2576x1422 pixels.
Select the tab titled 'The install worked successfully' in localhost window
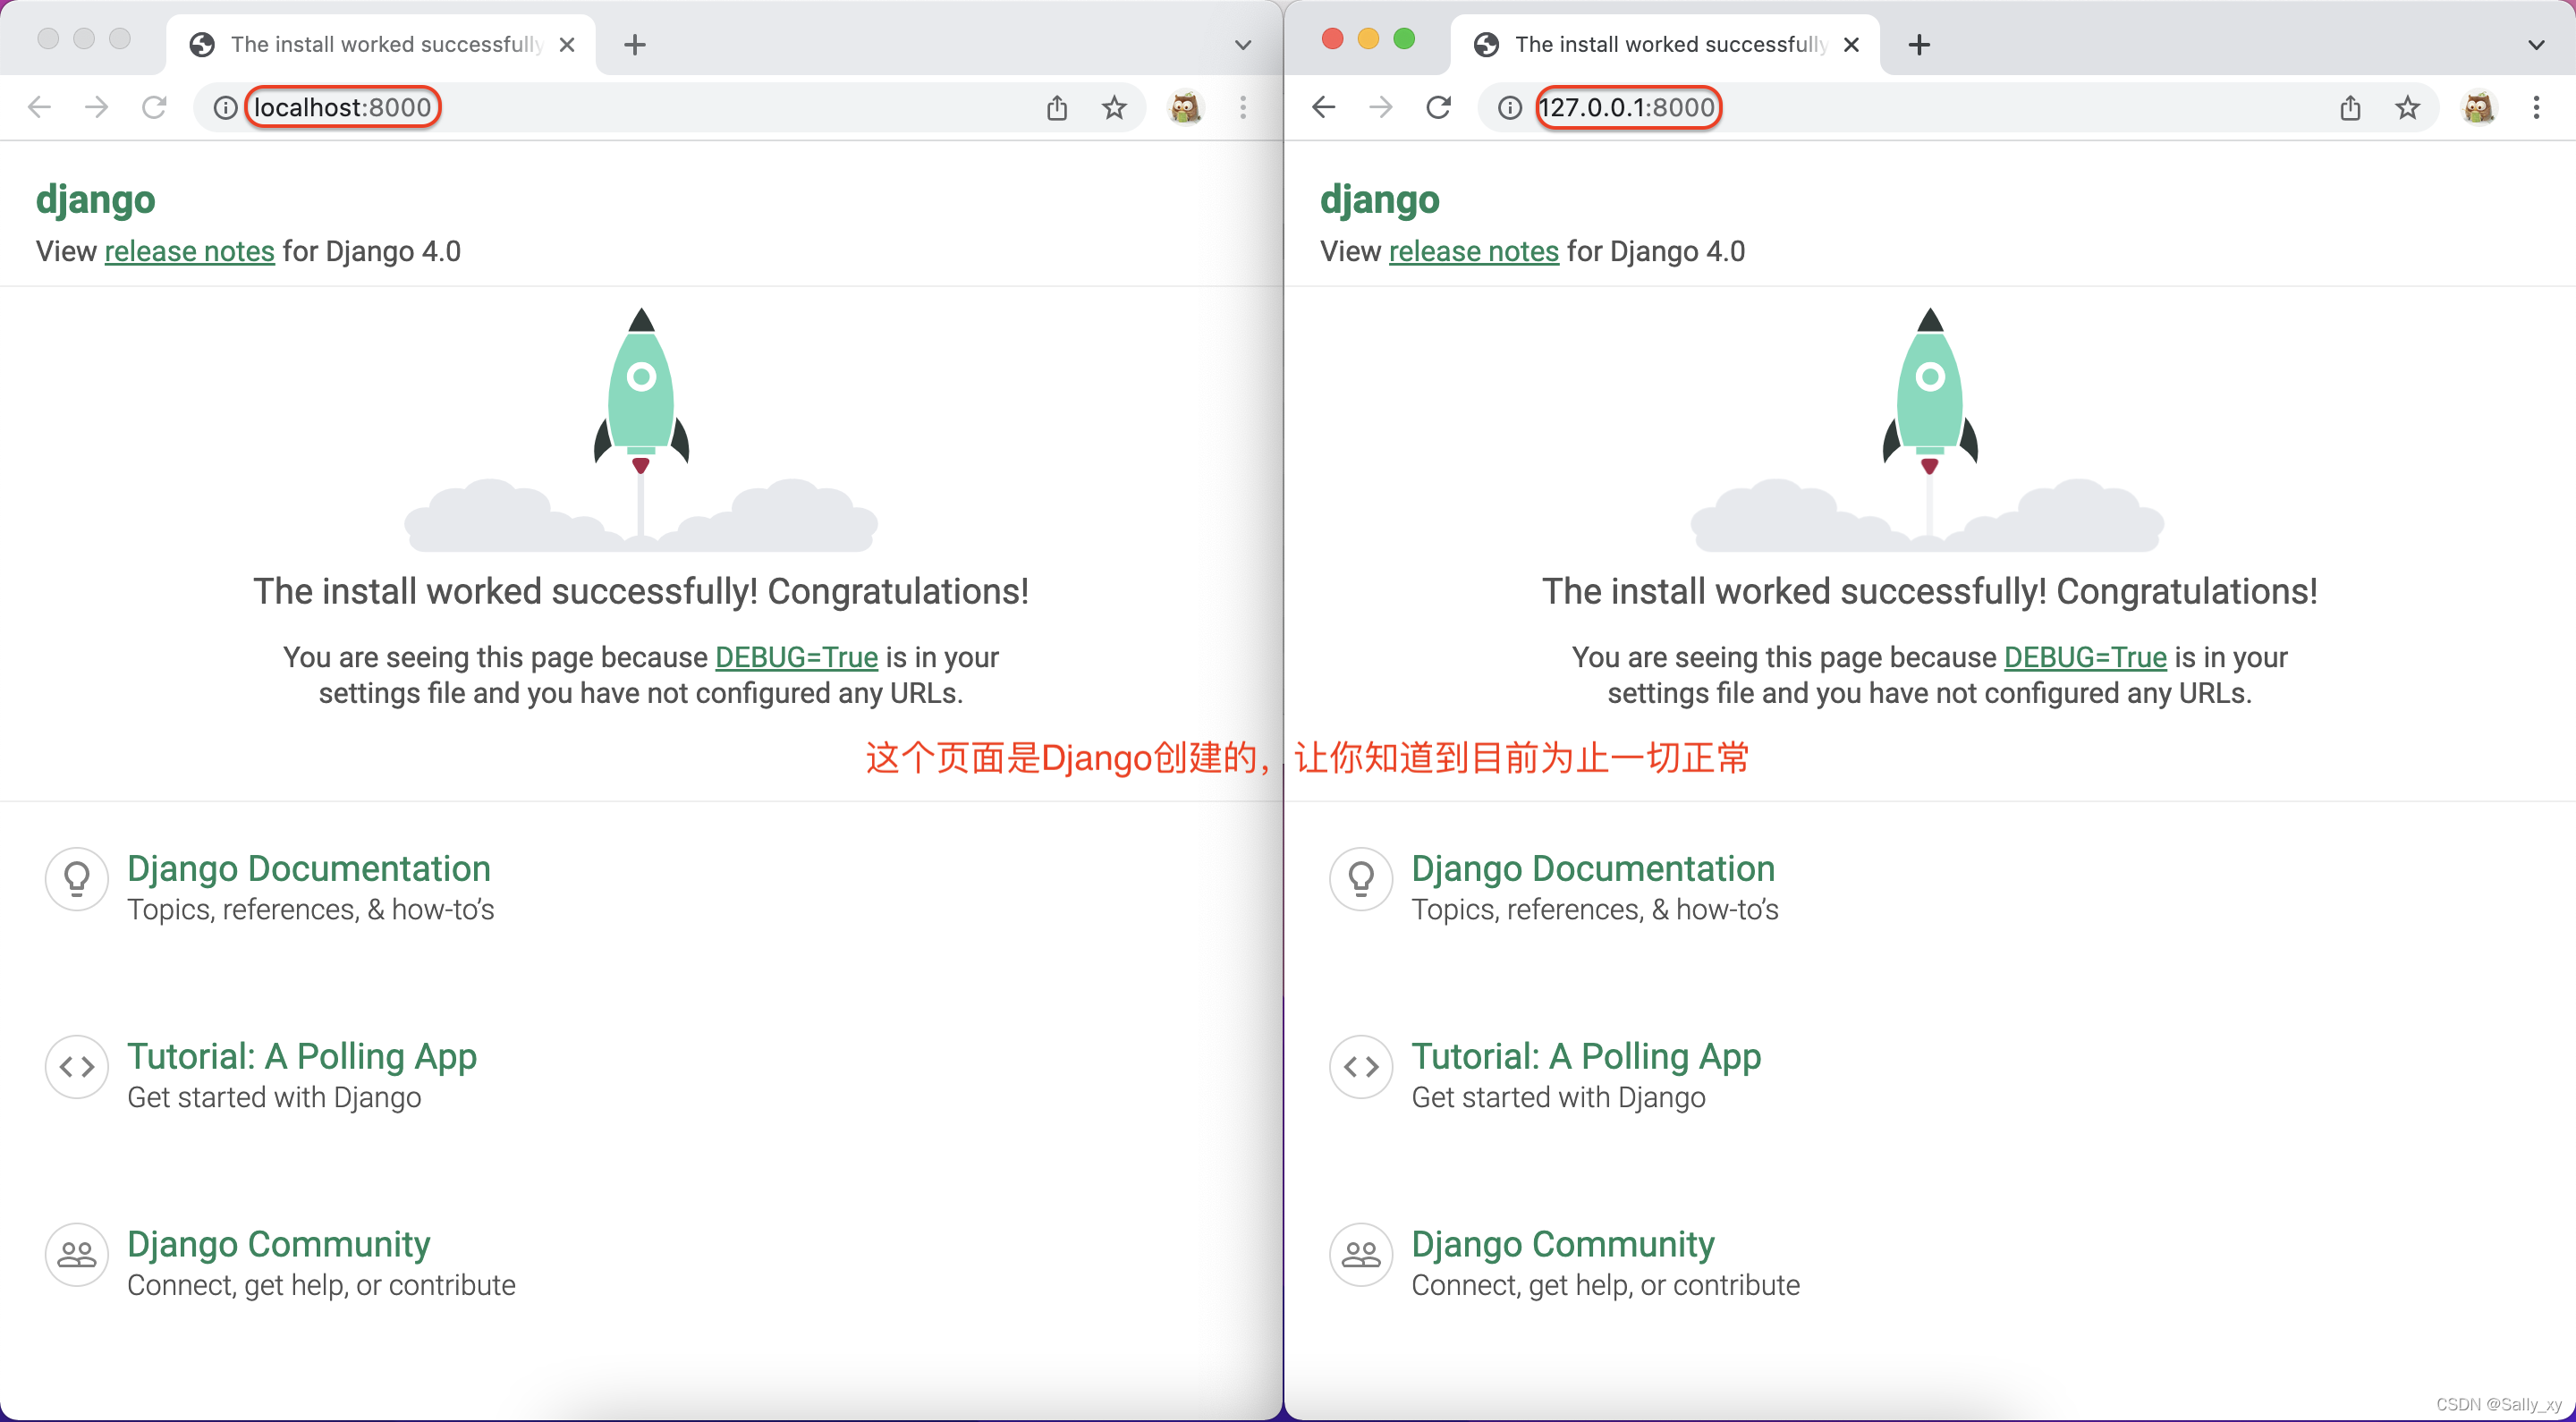point(382,44)
